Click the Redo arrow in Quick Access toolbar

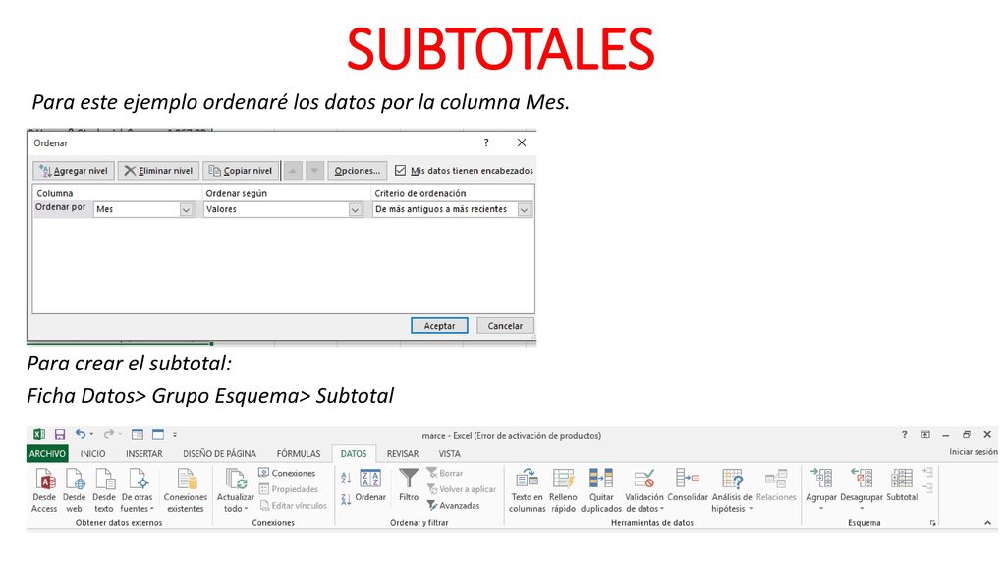point(109,434)
